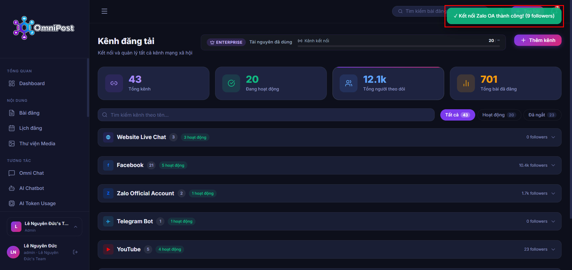Click the Facebook channel icon
This screenshot has width=572, height=270.
pos(108,165)
